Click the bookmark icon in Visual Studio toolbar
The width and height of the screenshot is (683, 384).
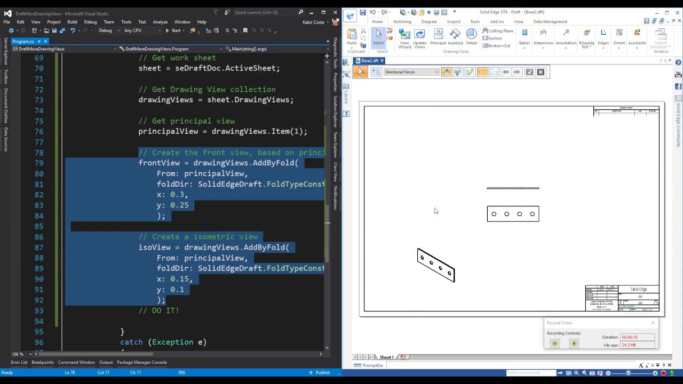(245, 30)
